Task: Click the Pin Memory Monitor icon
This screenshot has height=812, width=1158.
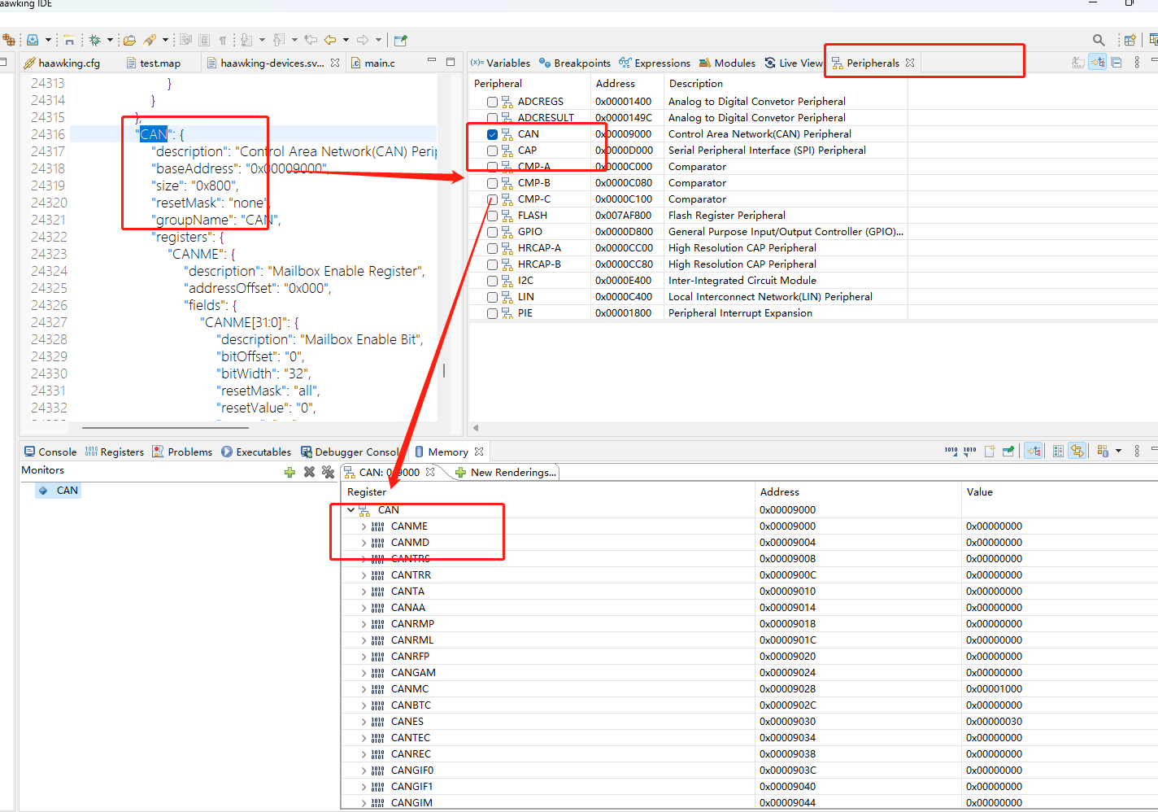Action: 1008,451
